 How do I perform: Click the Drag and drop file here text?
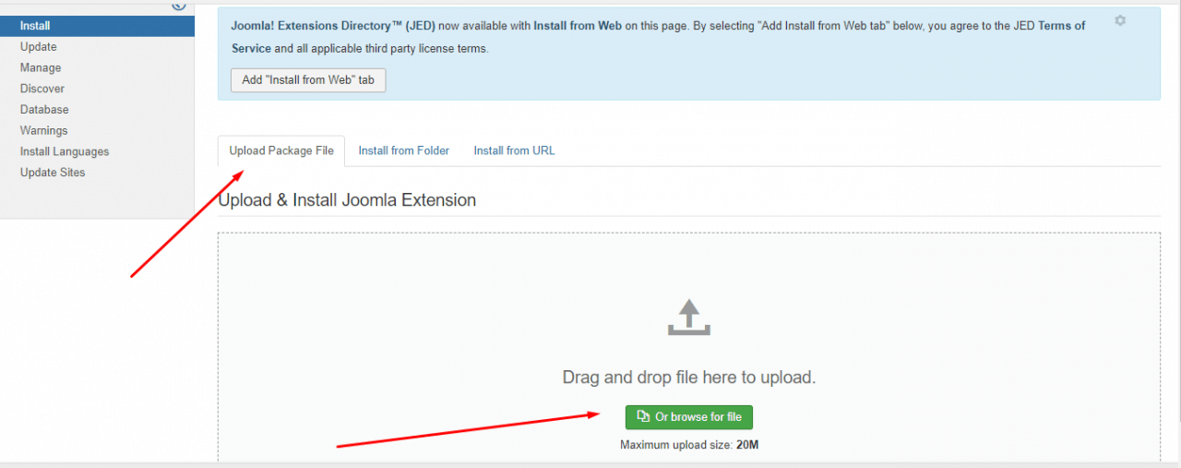pyautogui.click(x=689, y=378)
